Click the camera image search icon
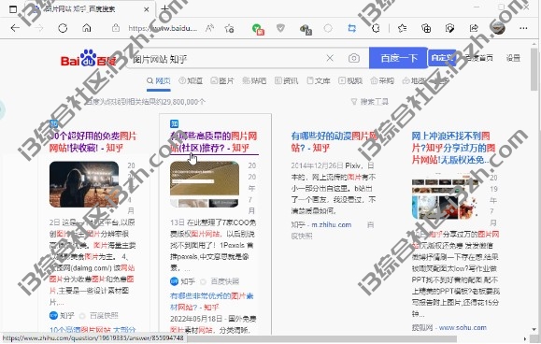 pyautogui.click(x=353, y=58)
